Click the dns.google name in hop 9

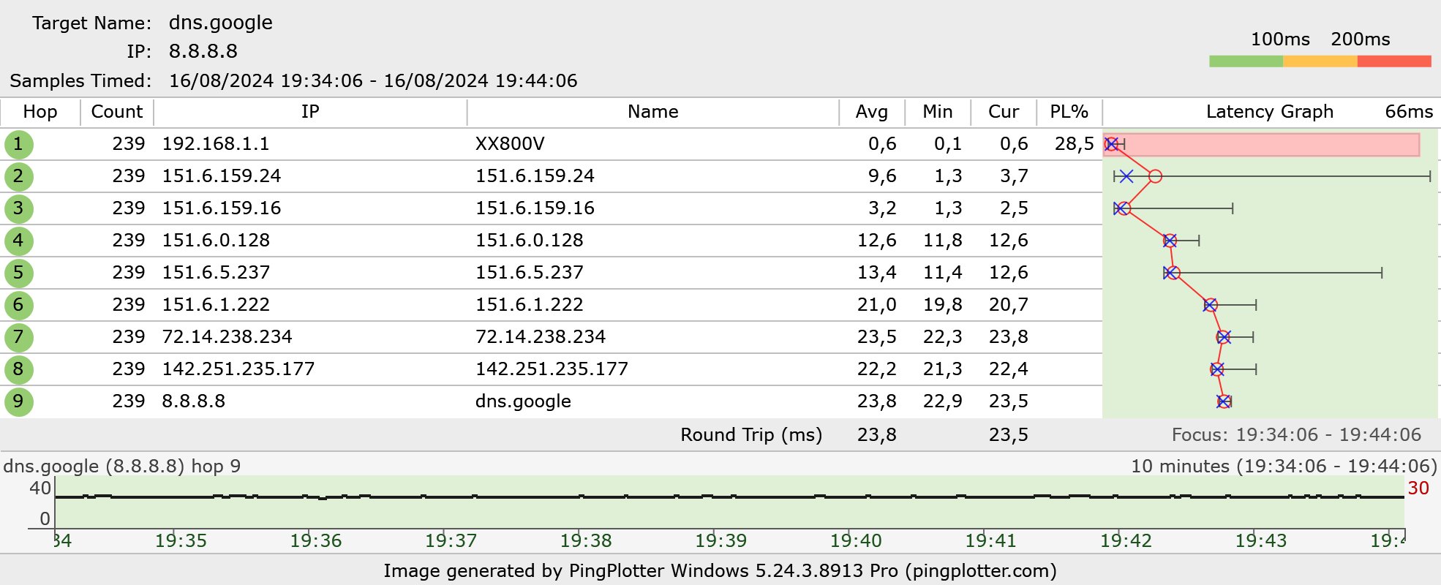coord(523,401)
